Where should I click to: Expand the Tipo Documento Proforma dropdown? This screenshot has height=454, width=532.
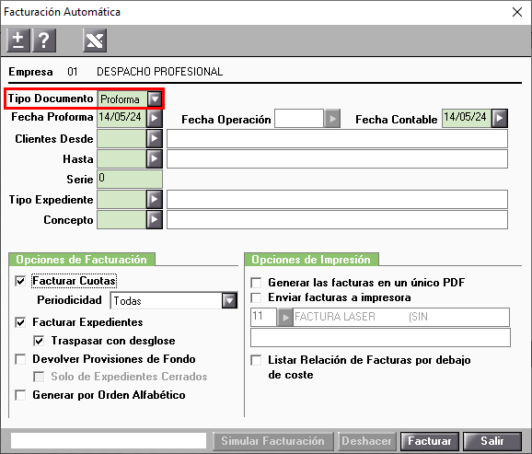(x=155, y=99)
